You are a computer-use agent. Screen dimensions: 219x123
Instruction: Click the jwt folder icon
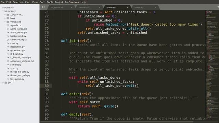pyautogui.click(x=6, y=83)
